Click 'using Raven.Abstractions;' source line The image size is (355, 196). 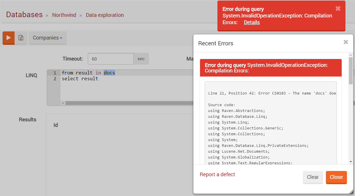[x=237, y=111]
